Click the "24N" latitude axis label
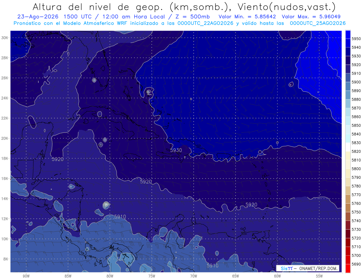Screen dimensions: 362x280 5,98
